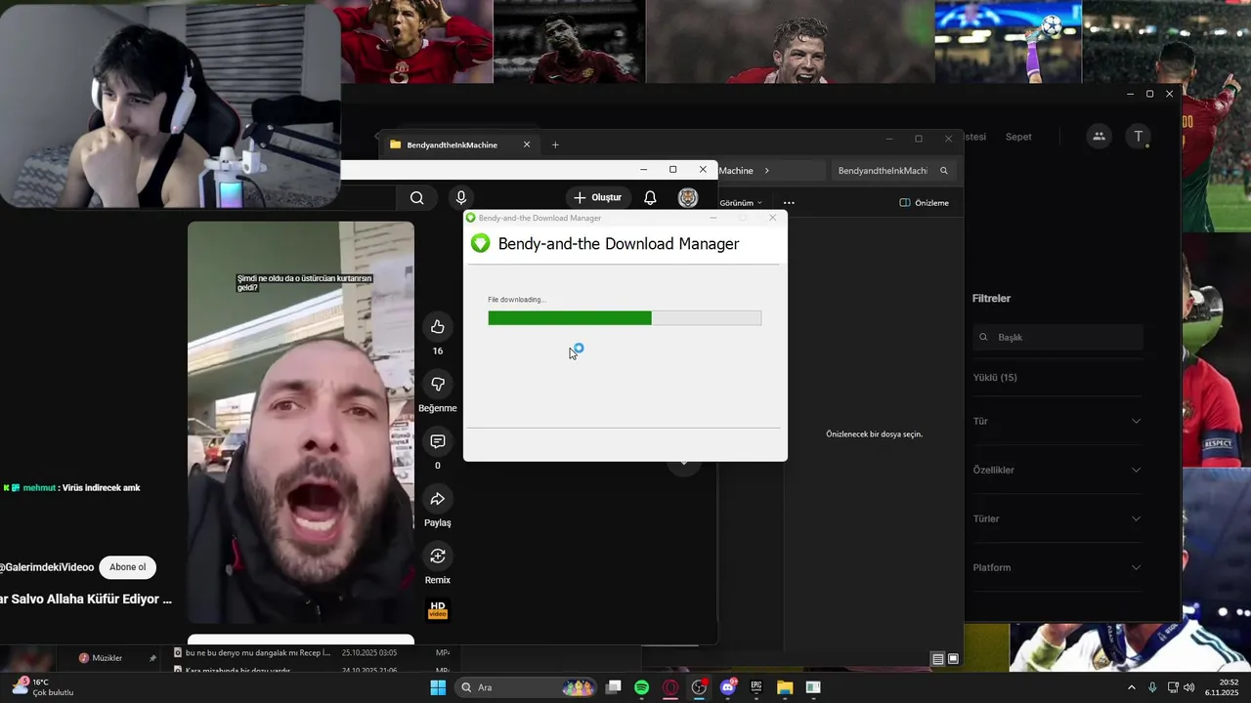Close the Bendy Download Manager window

[x=772, y=218]
